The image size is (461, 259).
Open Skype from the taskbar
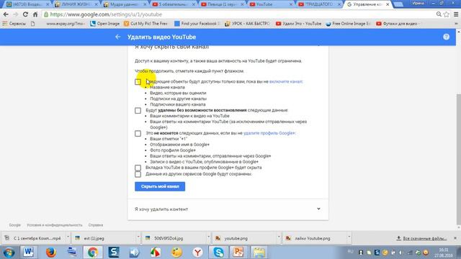tap(218, 253)
